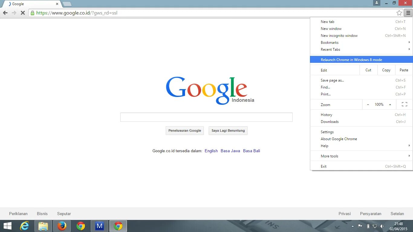Image resolution: width=413 pixels, height=232 pixels.
Task: Close the Chrome hamburger menu button
Action: click(x=408, y=13)
